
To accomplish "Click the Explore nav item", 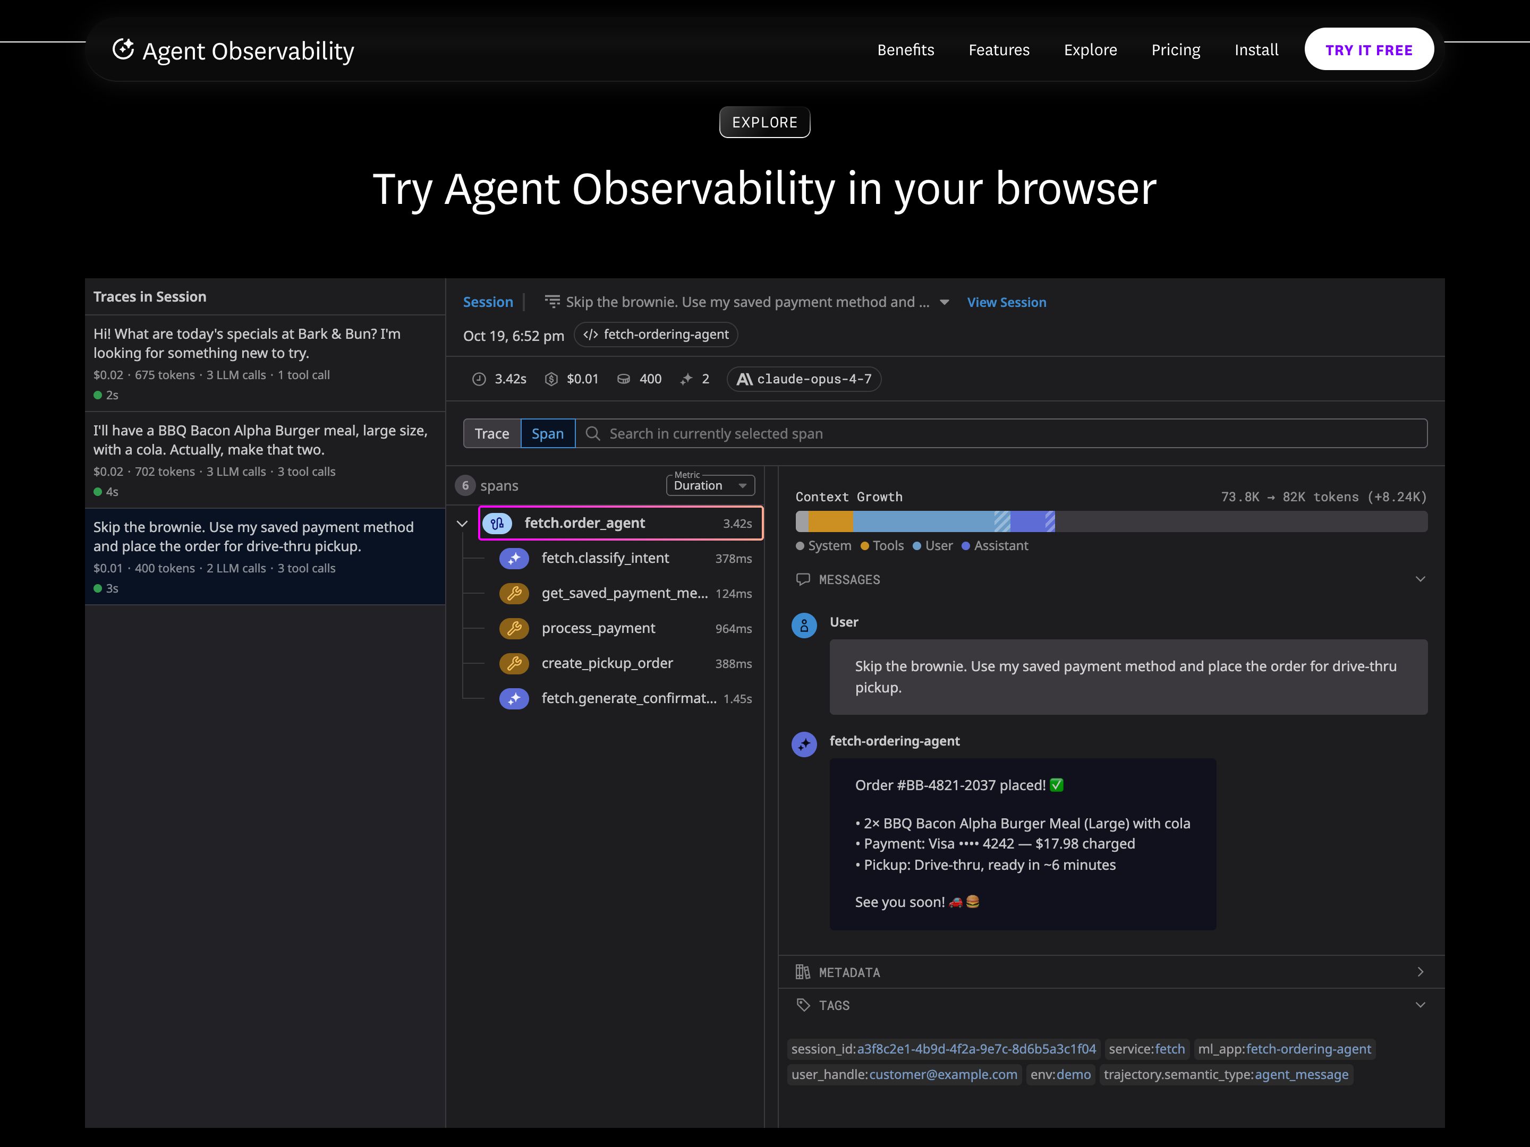I will (1090, 50).
